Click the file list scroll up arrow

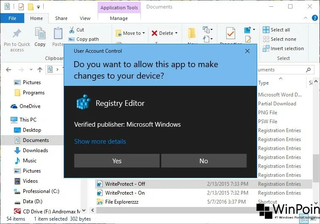[316, 81]
